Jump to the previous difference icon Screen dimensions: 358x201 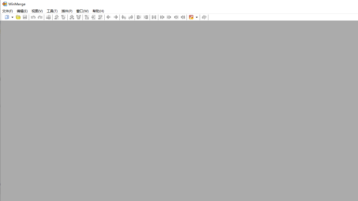(63, 17)
